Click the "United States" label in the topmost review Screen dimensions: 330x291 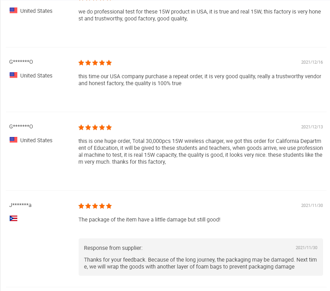(x=36, y=11)
